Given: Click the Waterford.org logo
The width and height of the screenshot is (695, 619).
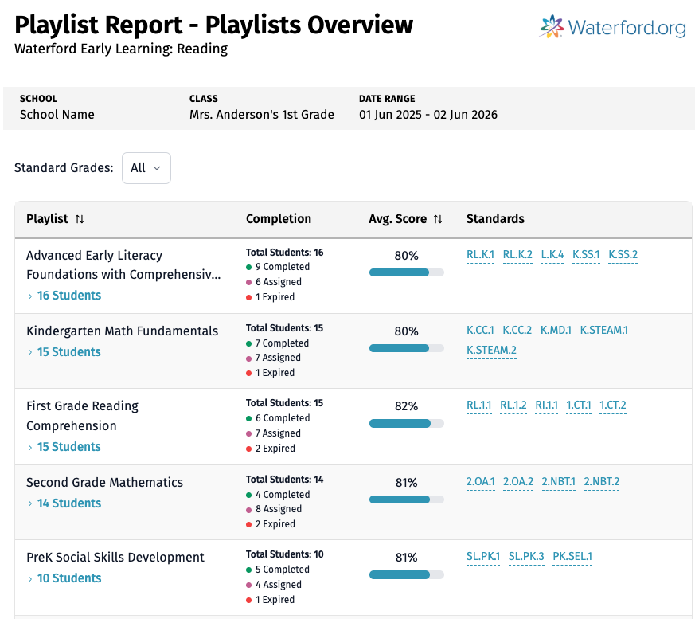Looking at the screenshot, I should [x=612, y=28].
